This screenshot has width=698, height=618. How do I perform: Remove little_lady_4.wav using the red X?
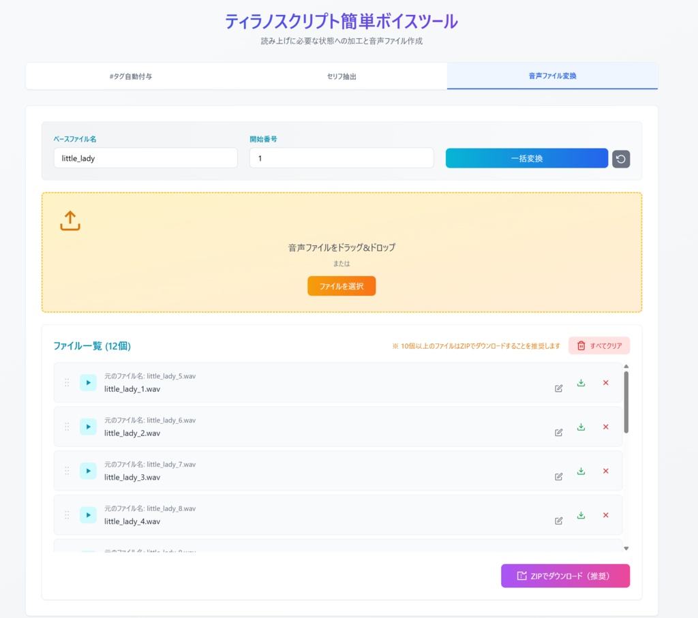click(x=605, y=515)
